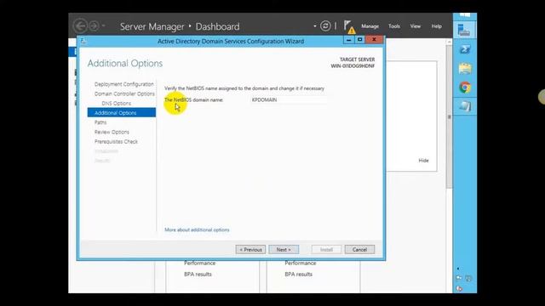
Task: Maximize the configuration wizard window
Action: [x=359, y=40]
